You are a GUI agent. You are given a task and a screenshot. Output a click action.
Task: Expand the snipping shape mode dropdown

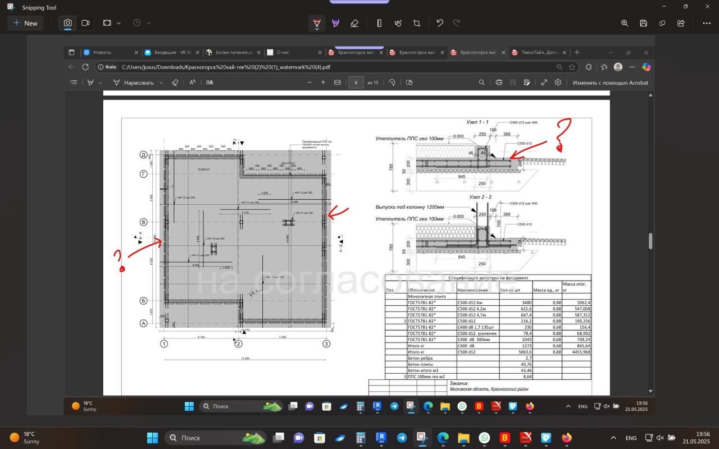(112, 23)
